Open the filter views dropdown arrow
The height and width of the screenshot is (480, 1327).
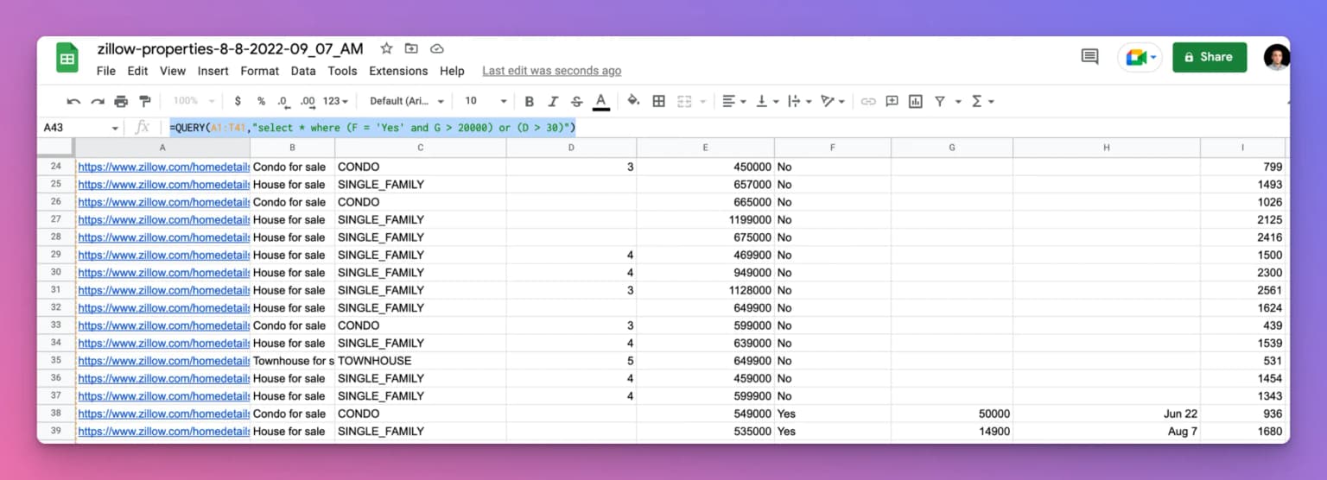(x=958, y=102)
